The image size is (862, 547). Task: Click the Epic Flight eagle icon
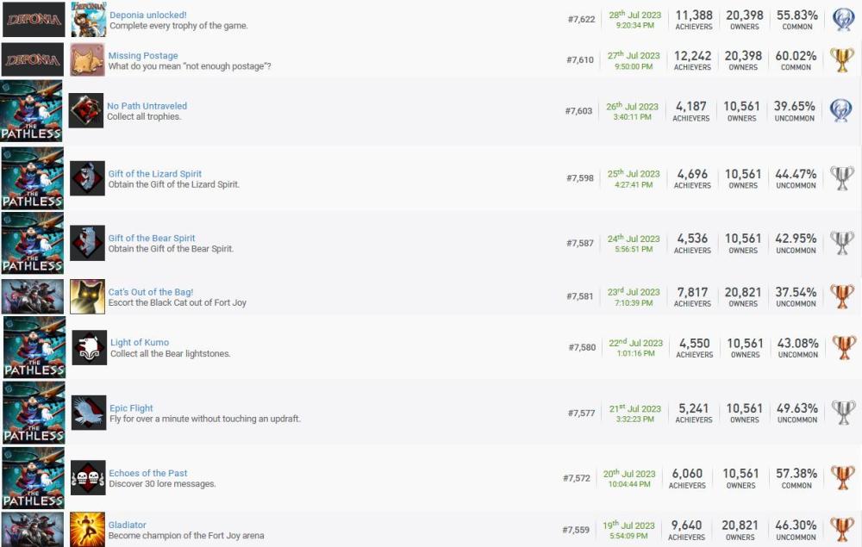click(x=89, y=413)
